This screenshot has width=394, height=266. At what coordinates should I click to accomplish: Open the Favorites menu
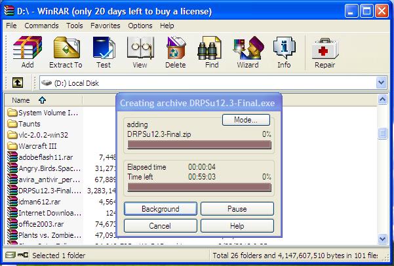(x=106, y=26)
